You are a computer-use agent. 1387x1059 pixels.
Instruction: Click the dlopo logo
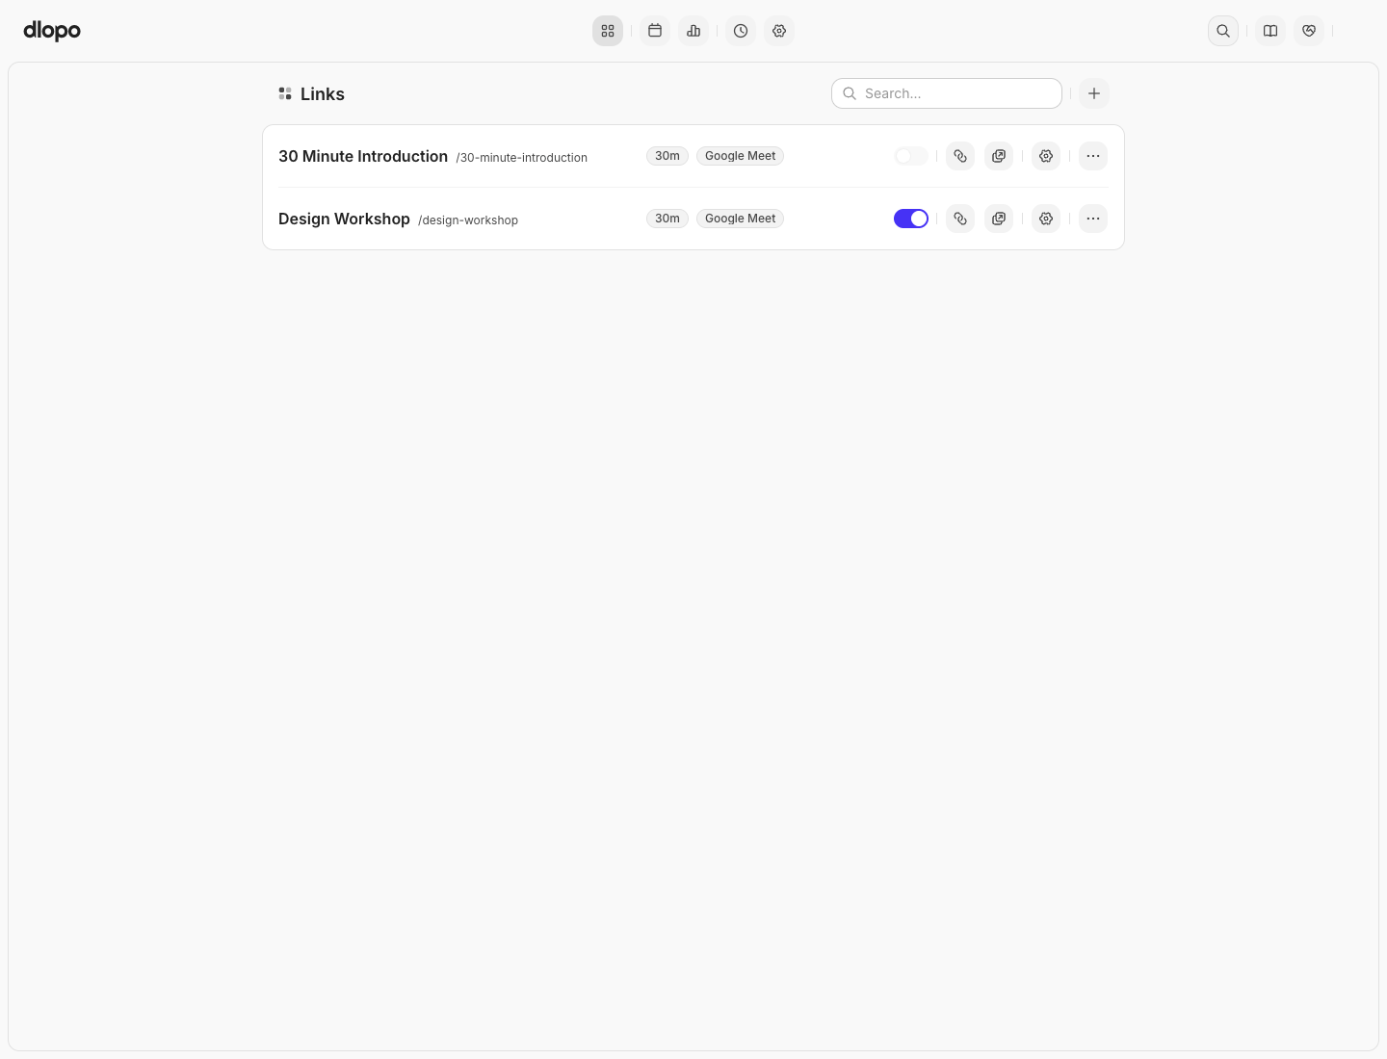(x=52, y=31)
